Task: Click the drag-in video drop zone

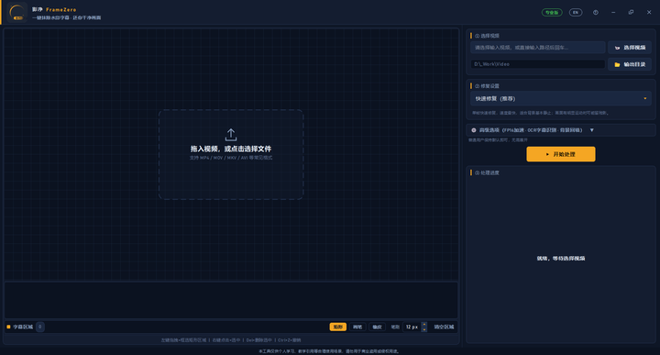Action: [x=231, y=154]
